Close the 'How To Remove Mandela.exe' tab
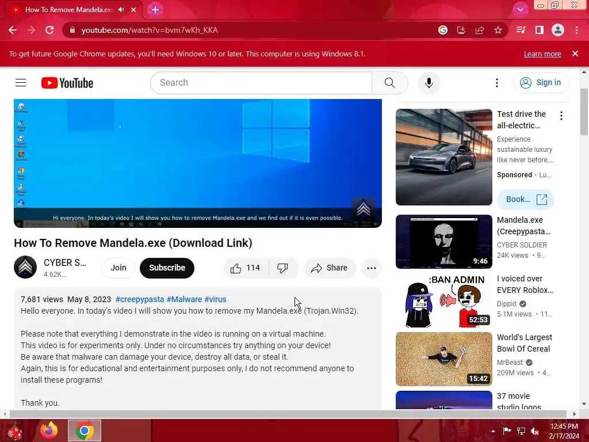Image resolution: width=589 pixels, height=442 pixels. (133, 10)
